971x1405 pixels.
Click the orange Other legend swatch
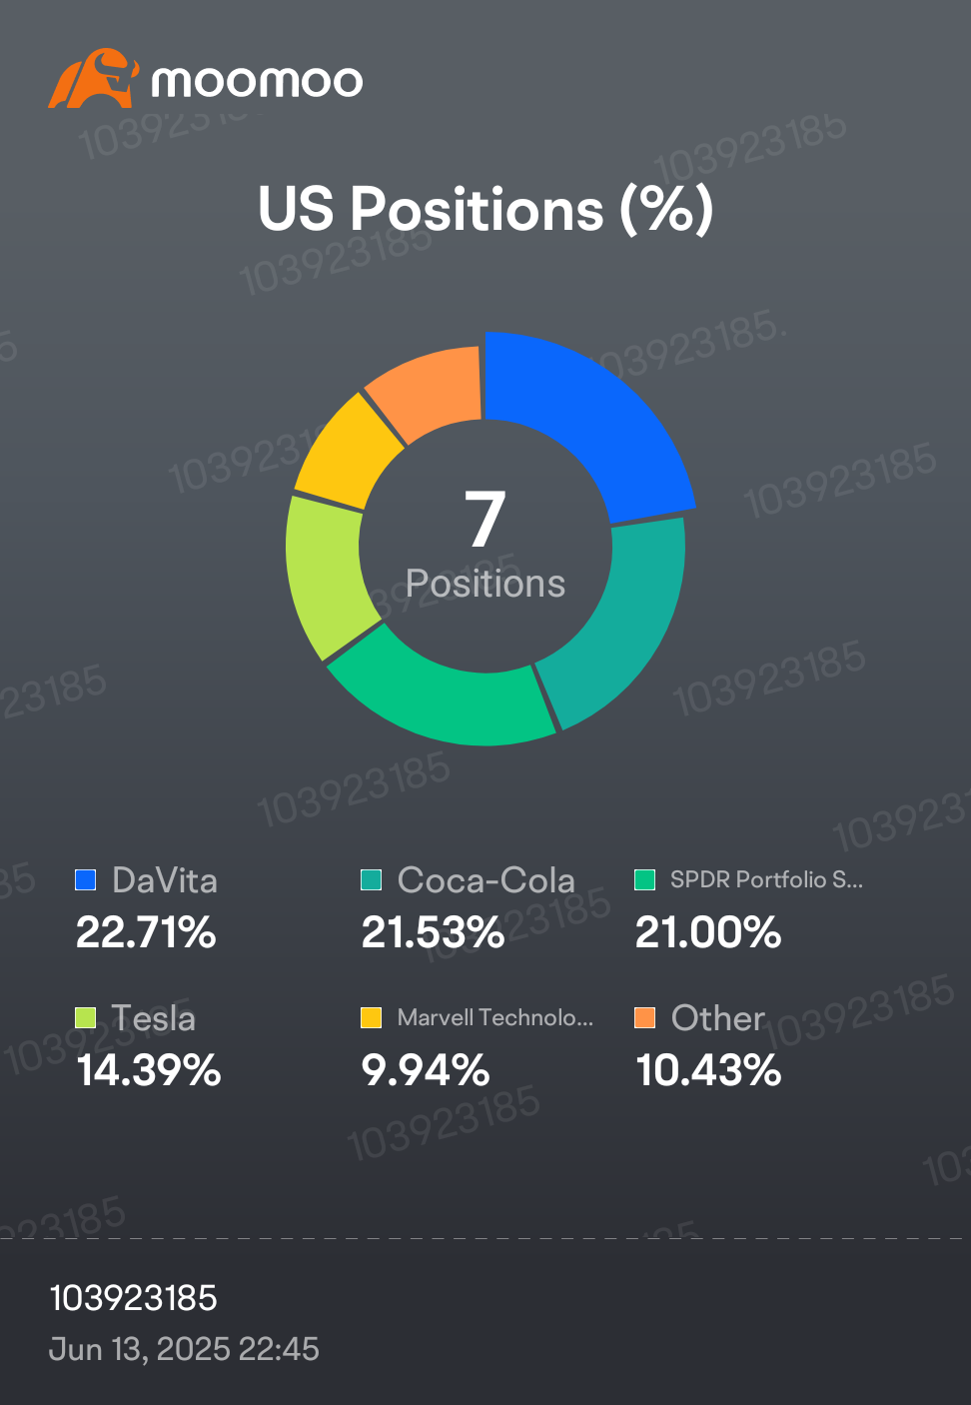(645, 1017)
